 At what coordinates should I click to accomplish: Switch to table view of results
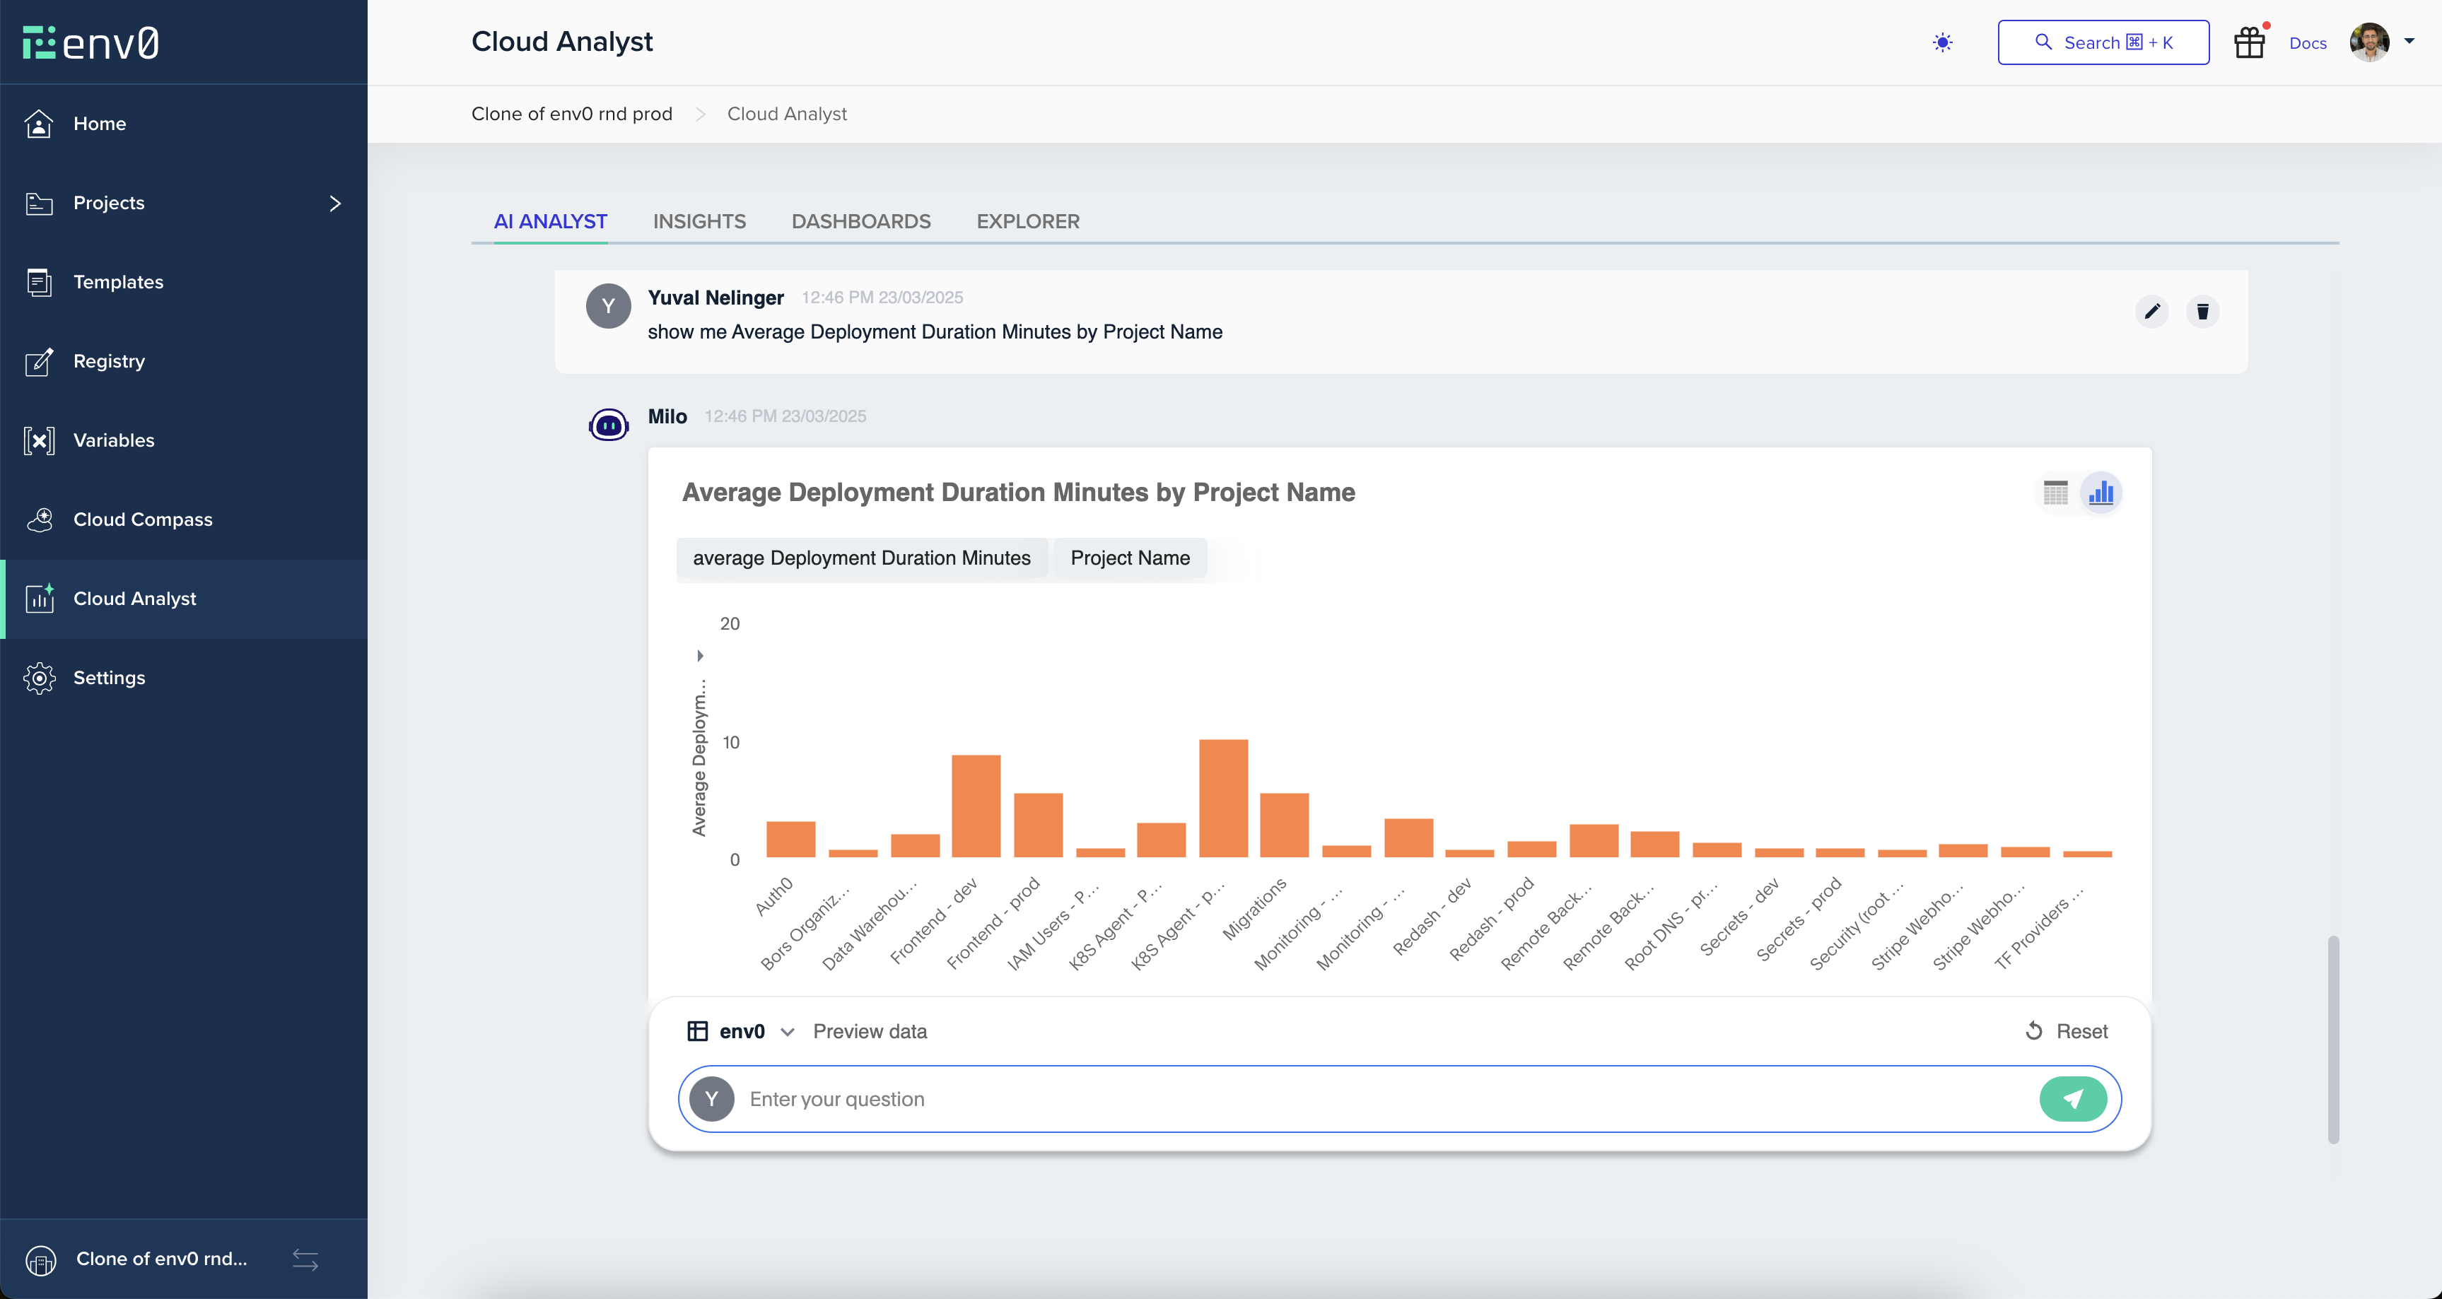(2055, 493)
